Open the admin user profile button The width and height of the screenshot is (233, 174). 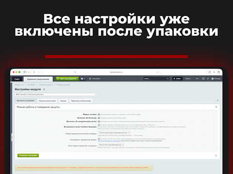(x=177, y=79)
